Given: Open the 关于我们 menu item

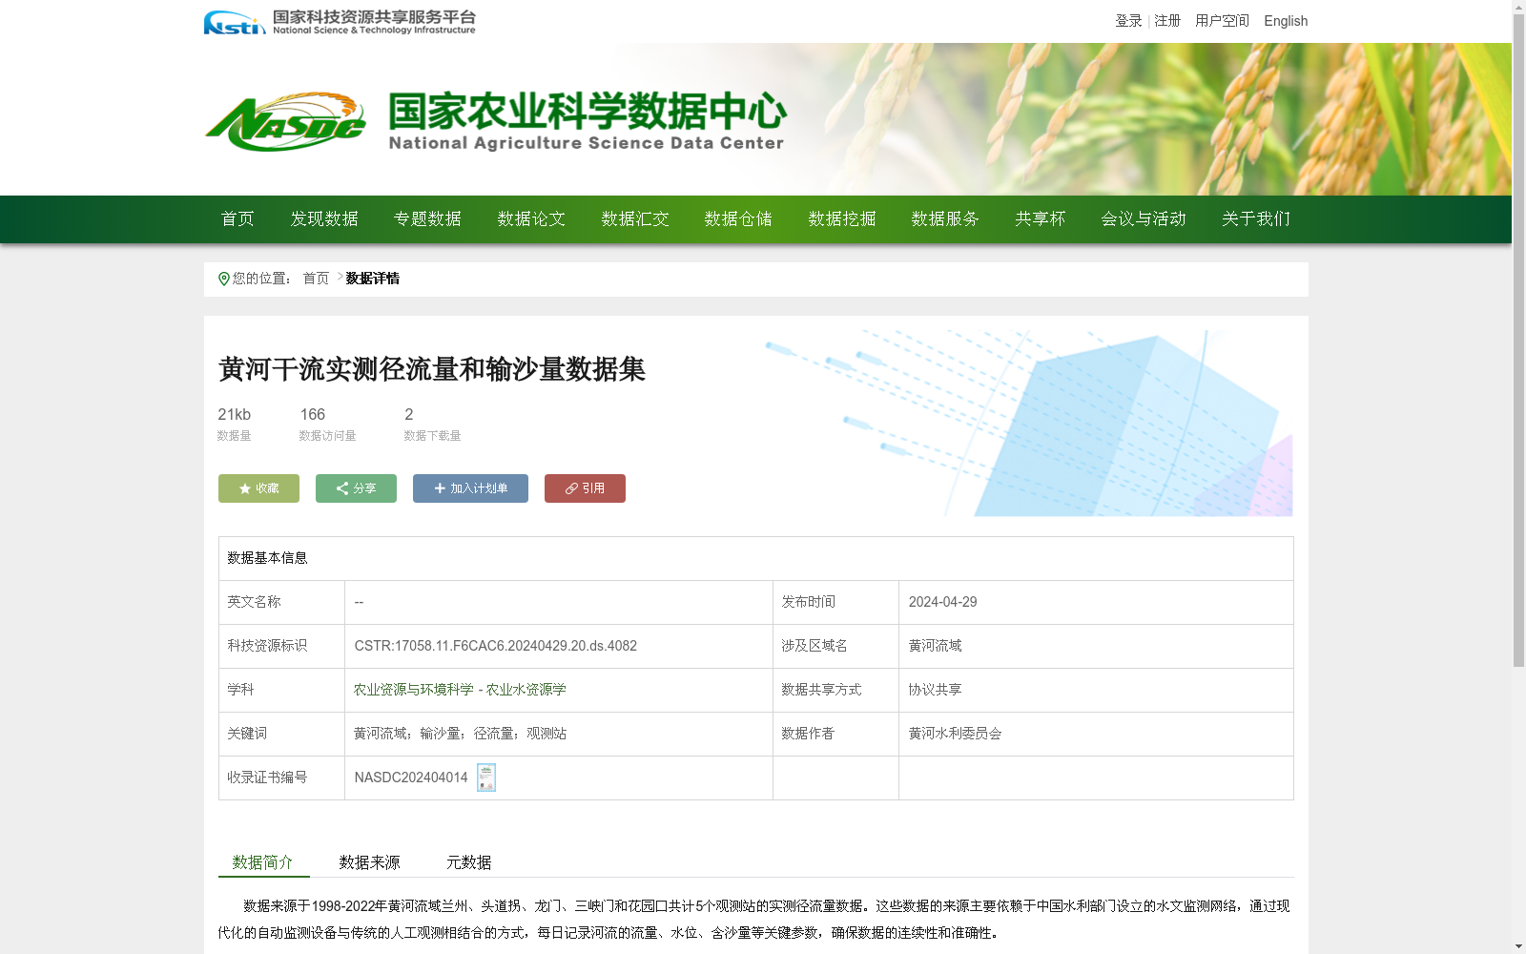Looking at the screenshot, I should pos(1256,219).
